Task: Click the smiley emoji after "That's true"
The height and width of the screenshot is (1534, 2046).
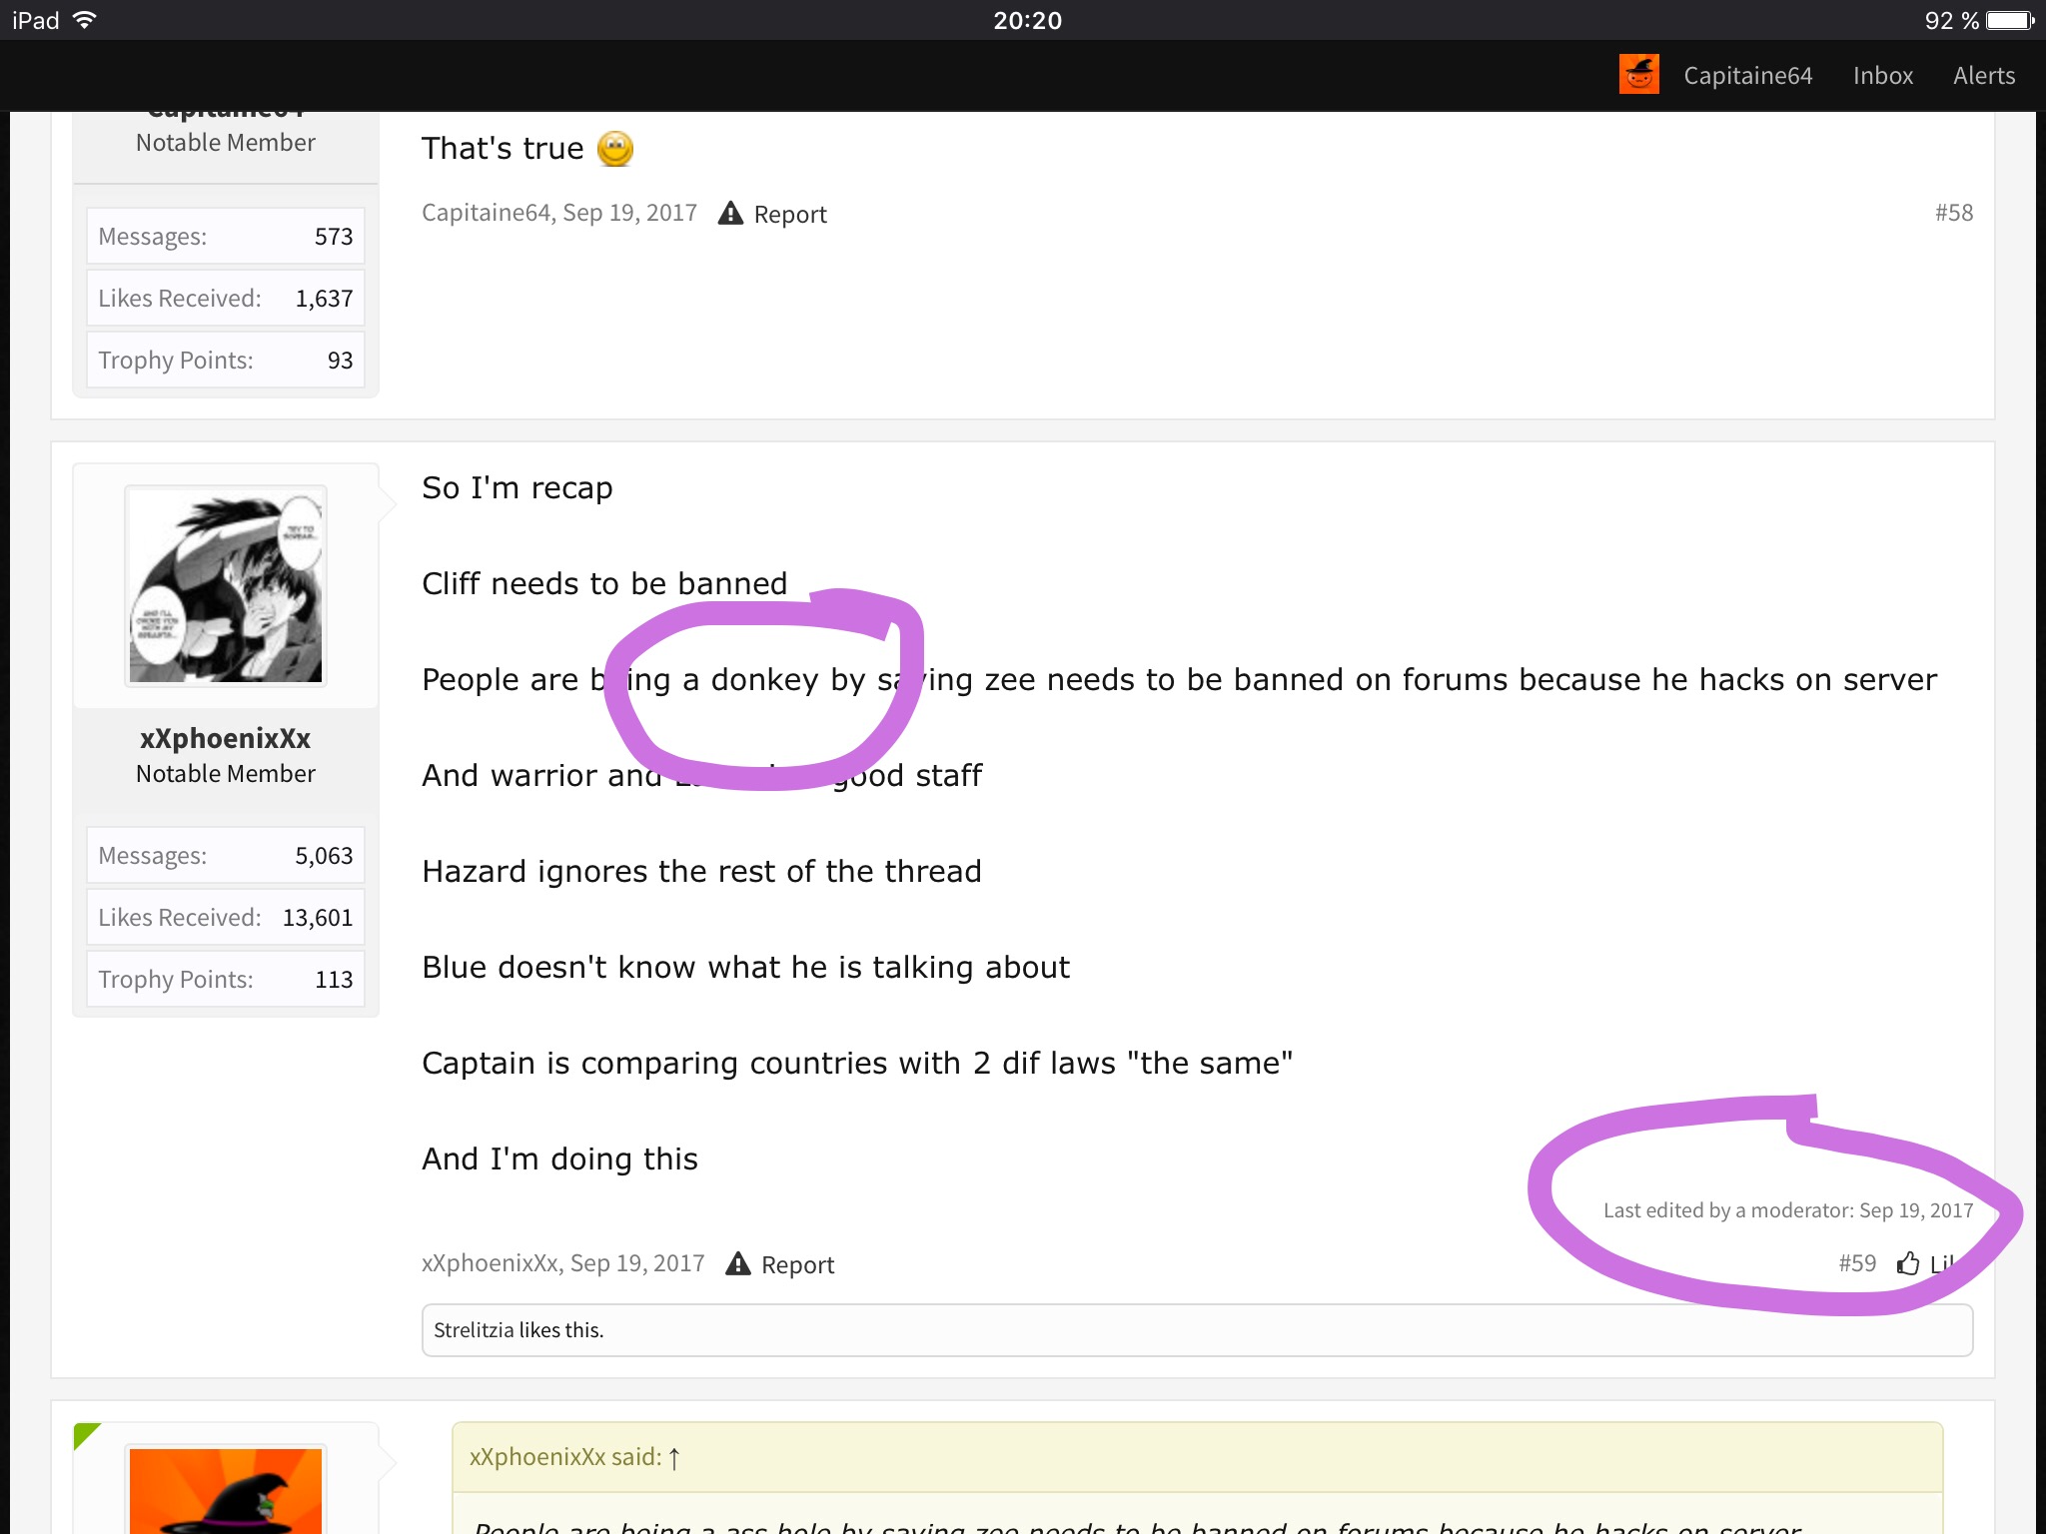Action: (615, 149)
